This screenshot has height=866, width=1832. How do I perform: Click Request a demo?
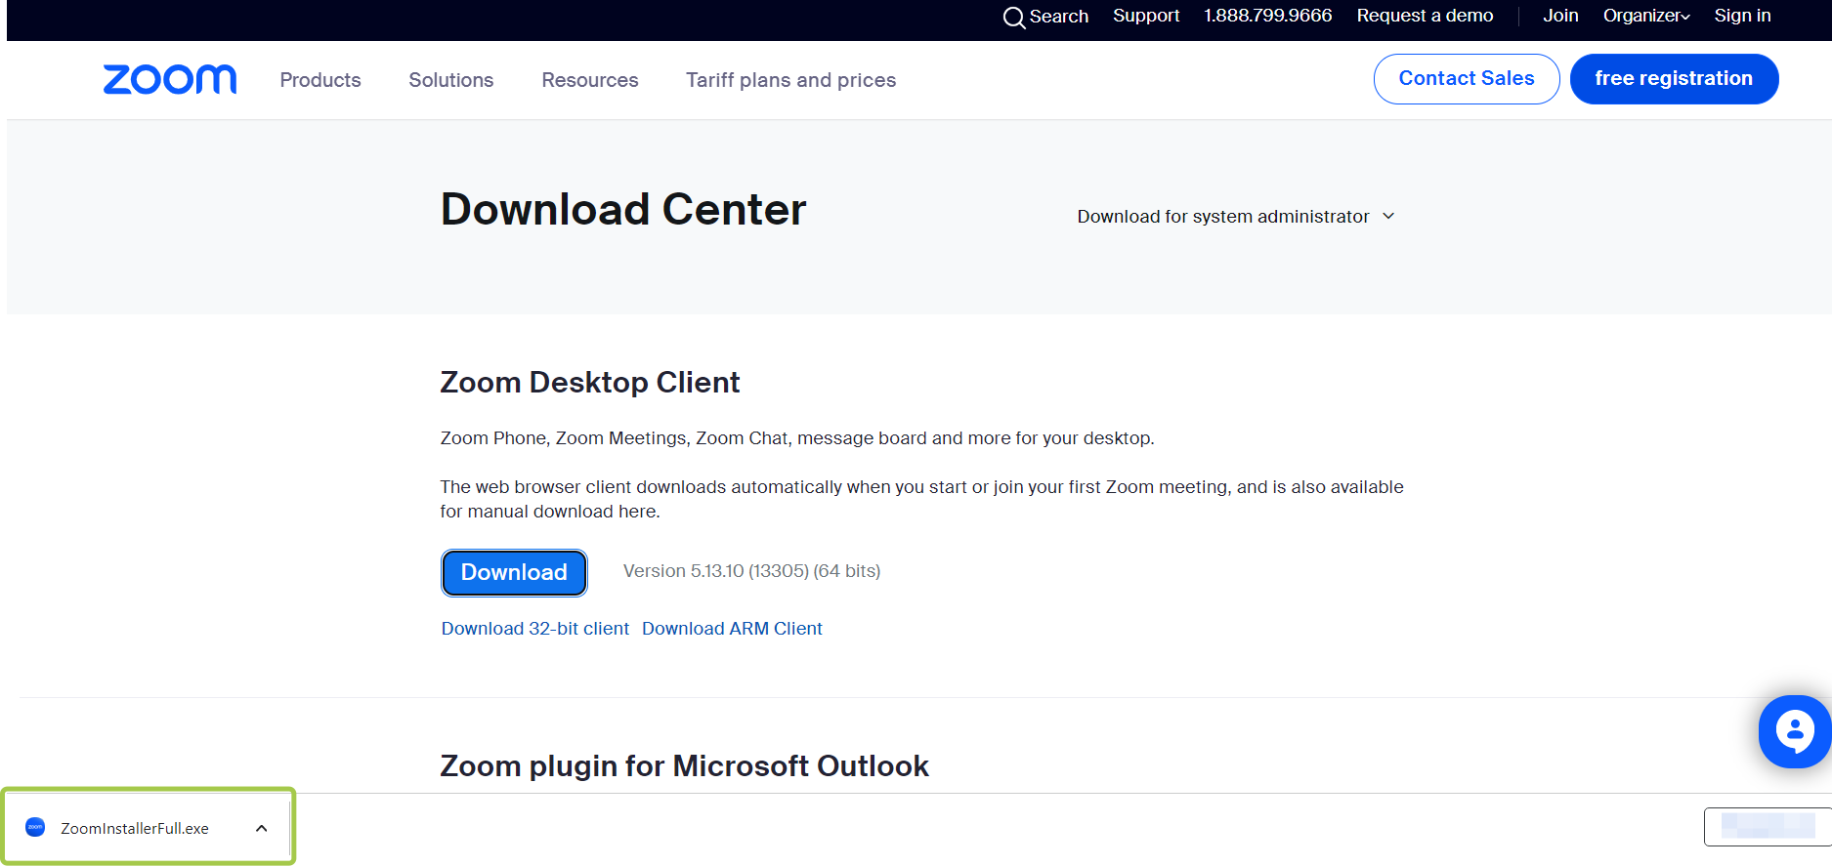tap(1425, 16)
